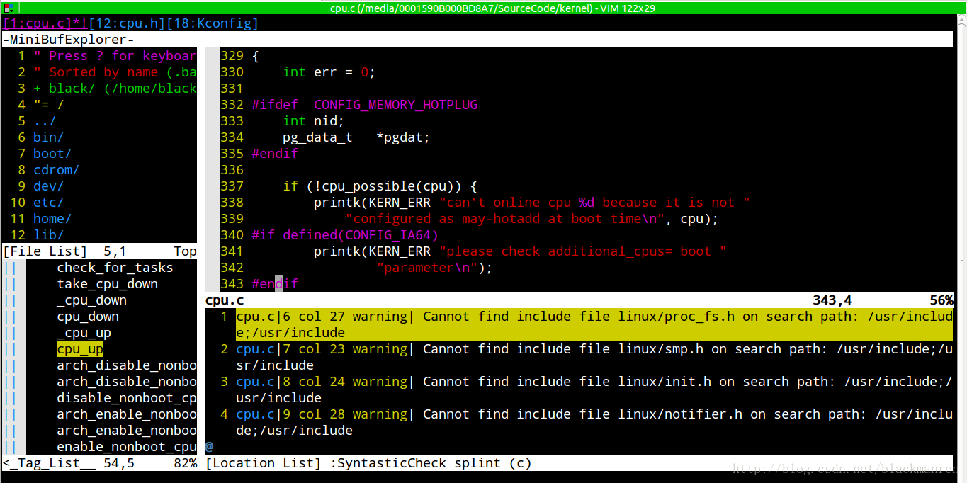Click the '"= /' current path line
The image size is (967, 483).
tap(48, 105)
